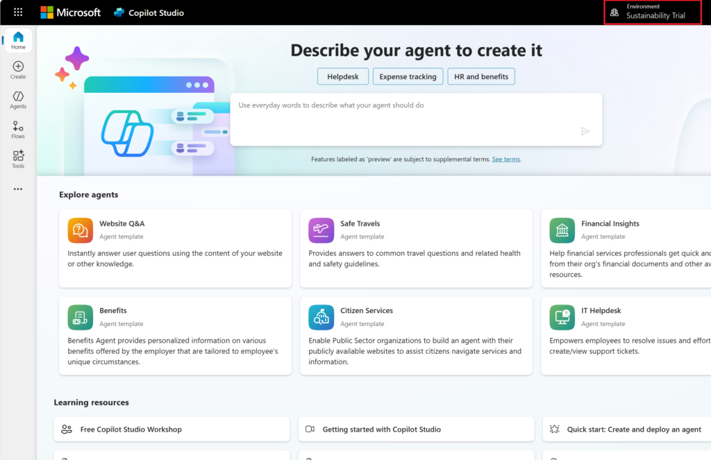
Task: Open Create in the left sidebar
Action: (x=18, y=70)
